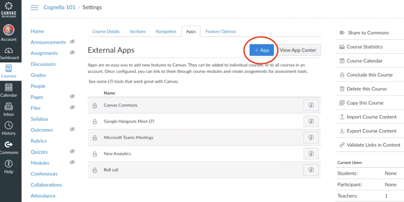Show info for Google Hangouts Meet LTI
The image size is (404, 202).
coord(311,121)
